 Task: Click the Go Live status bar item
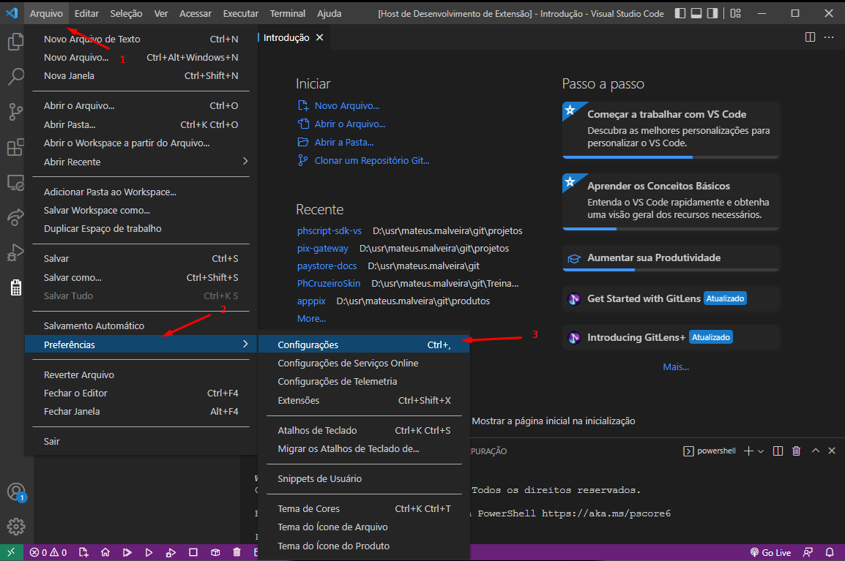click(x=770, y=552)
